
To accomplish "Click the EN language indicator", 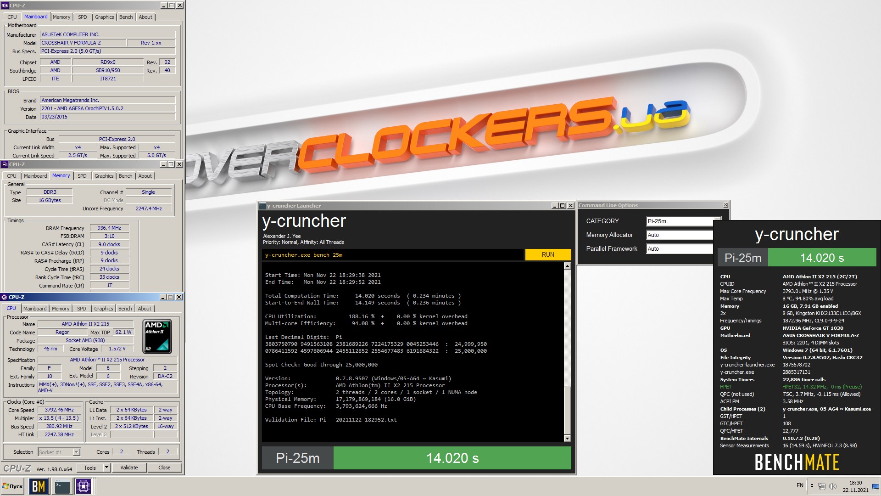I will [800, 485].
